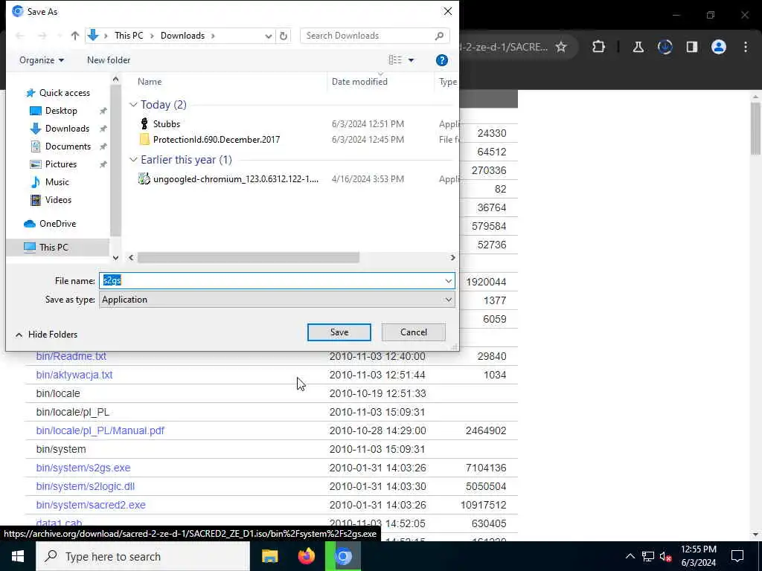762x571 pixels.
Task: Open Organize dropdown menu
Action: pyautogui.click(x=42, y=60)
